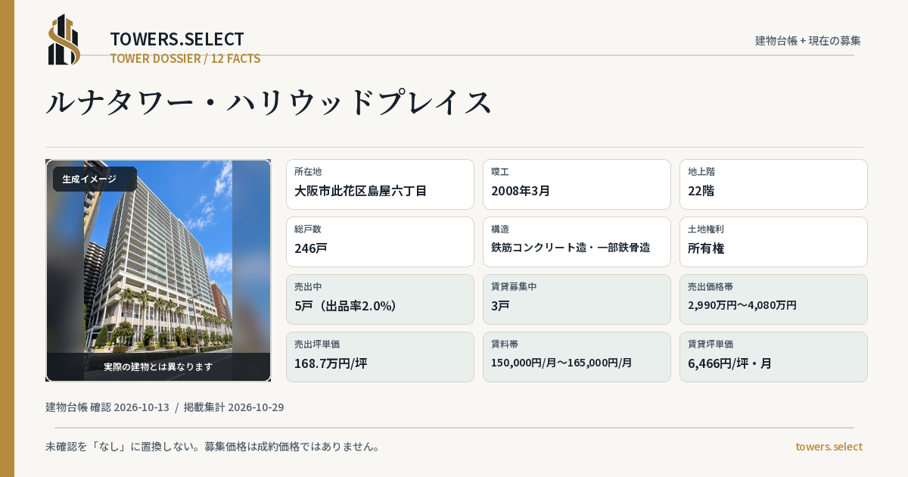This screenshot has width=908, height=477.
Task: Select the 地上階 card showing 22階
Action: [773, 184]
